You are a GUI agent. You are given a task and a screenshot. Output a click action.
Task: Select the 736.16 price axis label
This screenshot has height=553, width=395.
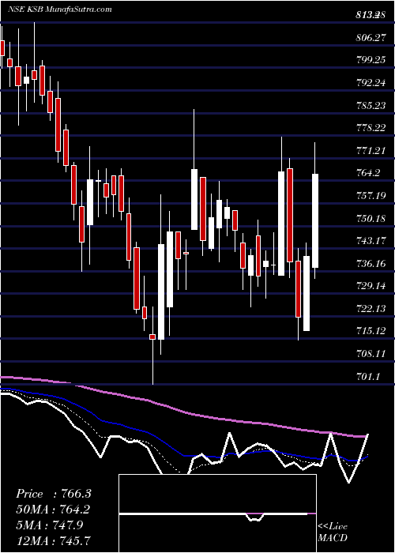tap(371, 263)
